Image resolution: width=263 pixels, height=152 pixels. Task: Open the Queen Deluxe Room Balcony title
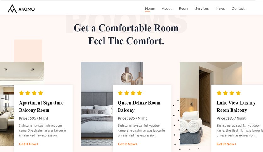pos(139,106)
